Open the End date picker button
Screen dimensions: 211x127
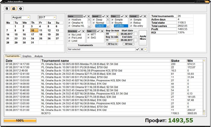click(136, 40)
